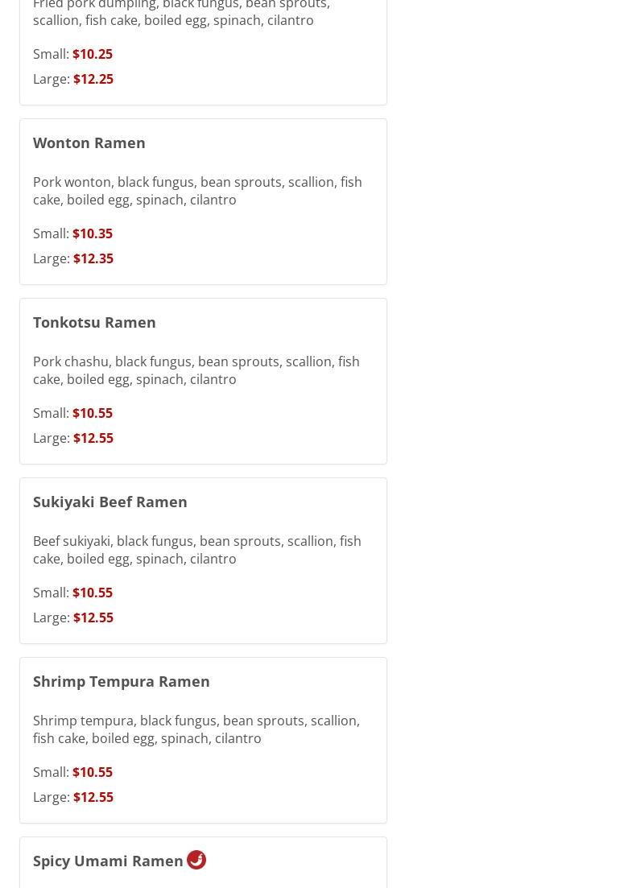620x888 pixels.
Task: Click Tonkotsu Ramen small price $10.55
Action: point(93,413)
